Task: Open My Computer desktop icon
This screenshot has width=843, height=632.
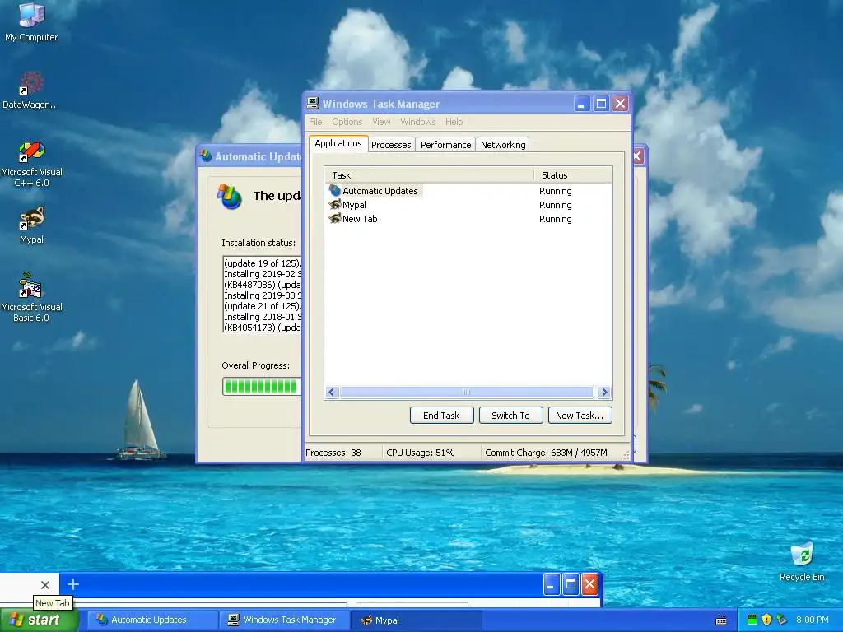Action: [x=32, y=21]
